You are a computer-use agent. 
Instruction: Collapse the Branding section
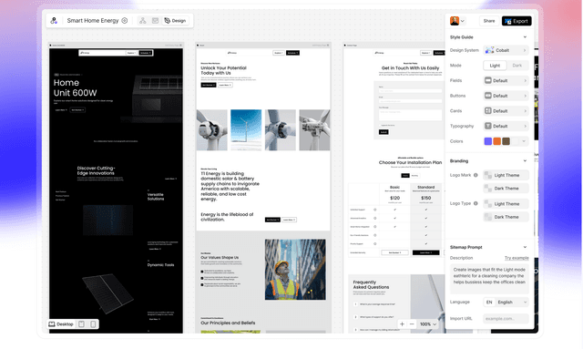[525, 160]
